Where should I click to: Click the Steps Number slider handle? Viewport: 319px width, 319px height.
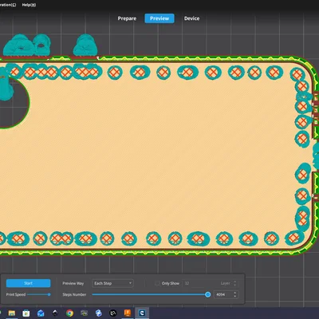click(208, 294)
